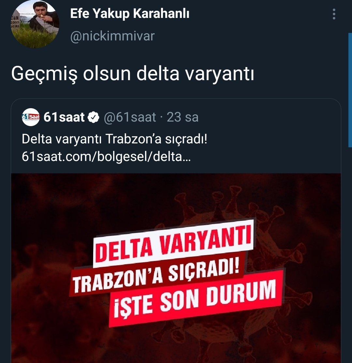The width and height of the screenshot is (352, 363).
Task: Tap the 61saat account avatar logo
Action: click(x=31, y=117)
